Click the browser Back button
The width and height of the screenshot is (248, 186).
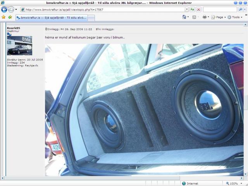4,9
